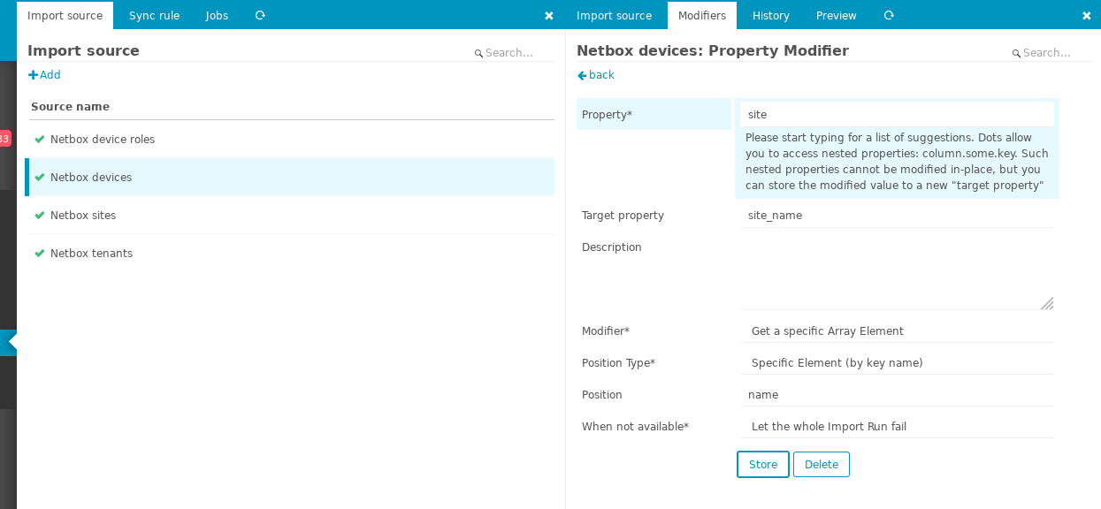Viewport: 1101px width, 509px height.
Task: Click the green check beside Netbox sites
Action: [x=40, y=215]
